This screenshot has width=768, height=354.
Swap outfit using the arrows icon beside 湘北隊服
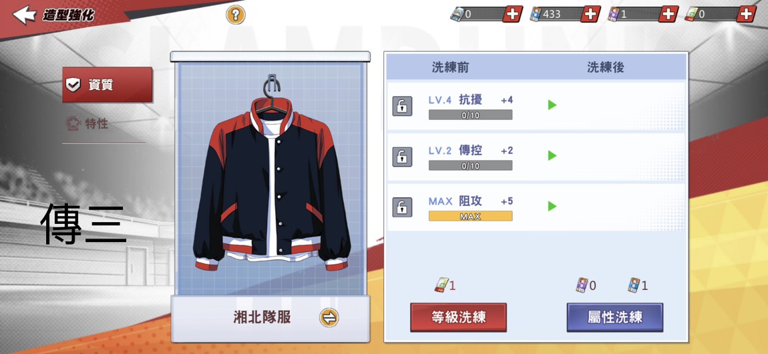329,318
